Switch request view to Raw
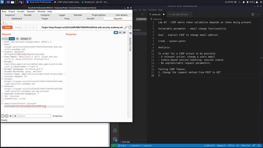The image size is (263, 148). (12, 39)
